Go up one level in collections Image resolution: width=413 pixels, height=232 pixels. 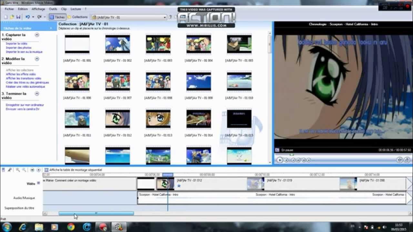(171, 17)
